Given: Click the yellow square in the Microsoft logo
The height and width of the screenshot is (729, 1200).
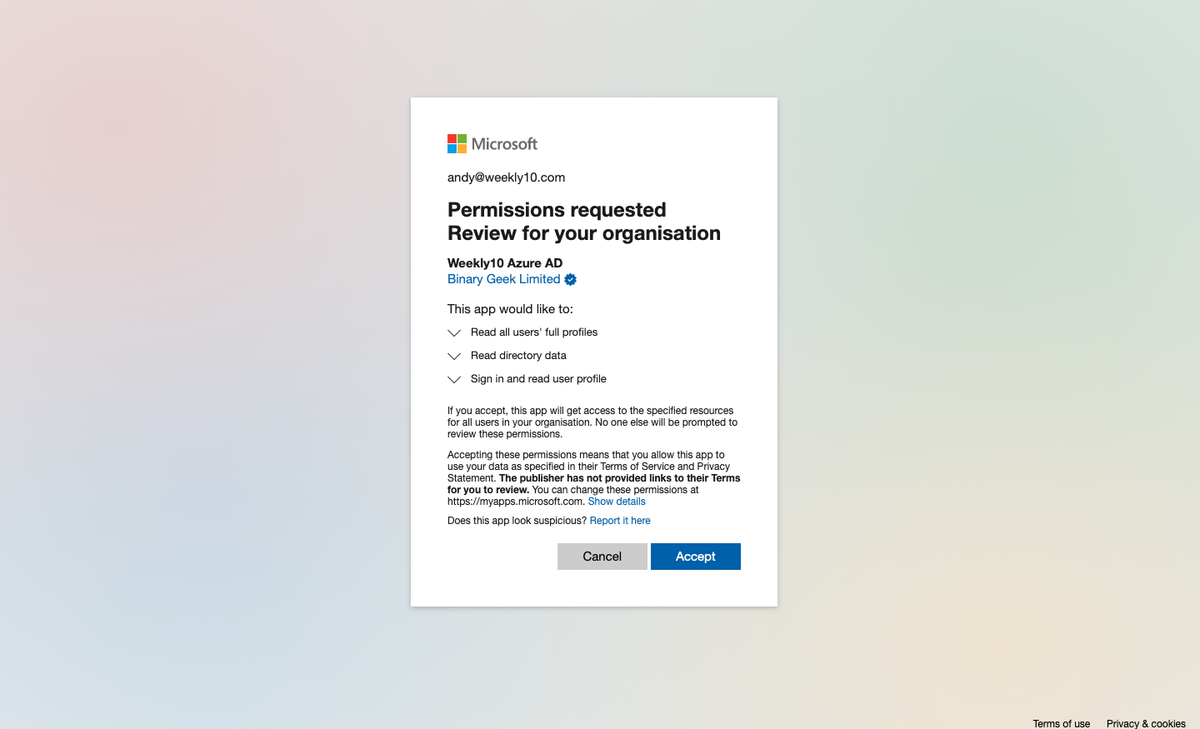Looking at the screenshot, I should [461, 148].
